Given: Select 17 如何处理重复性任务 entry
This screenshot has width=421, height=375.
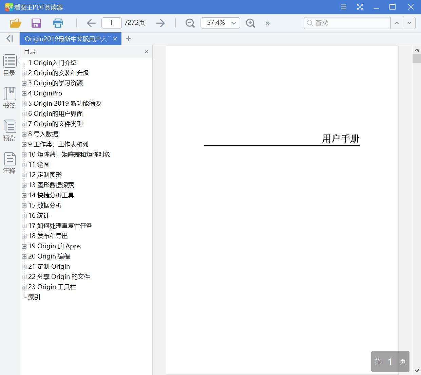Looking at the screenshot, I should pyautogui.click(x=60, y=226).
